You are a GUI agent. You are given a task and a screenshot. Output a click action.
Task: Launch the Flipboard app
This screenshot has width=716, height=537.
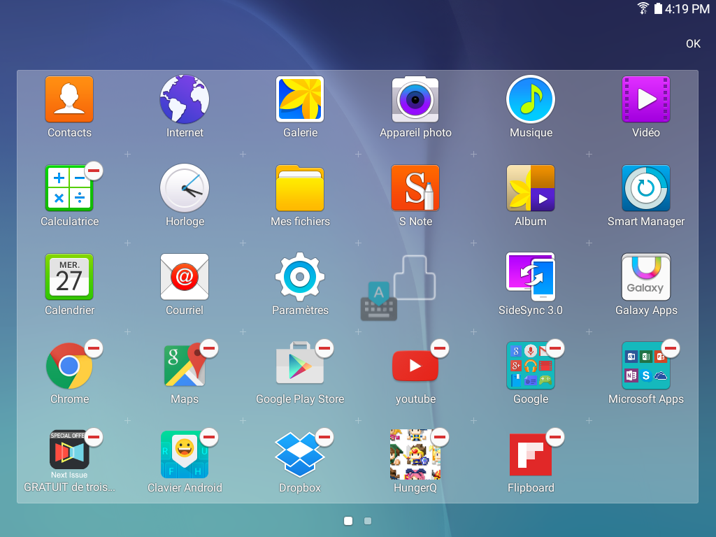(531, 454)
